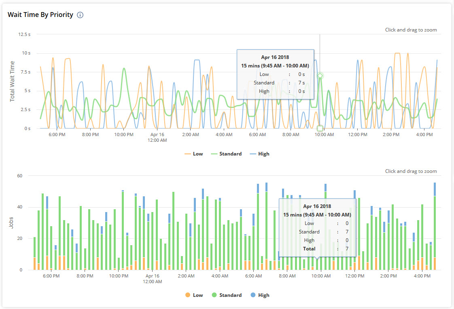Toggle the High series in the Jobs chart legend
The height and width of the screenshot is (309, 454).
coord(260,295)
